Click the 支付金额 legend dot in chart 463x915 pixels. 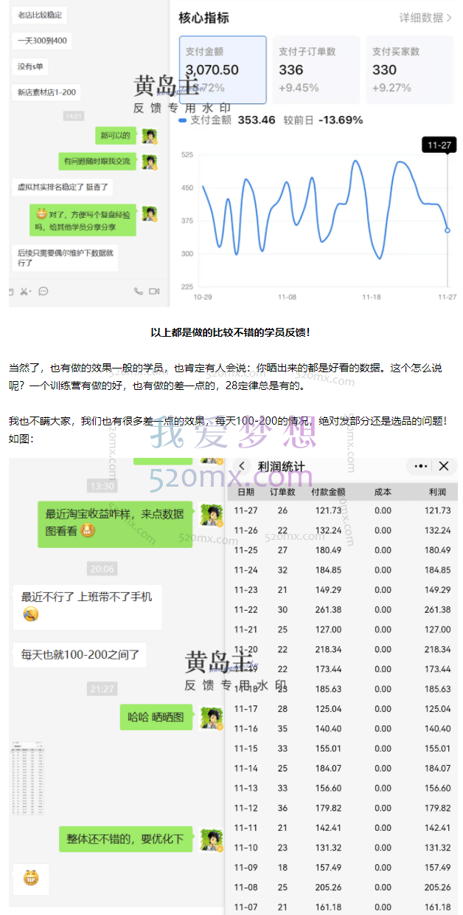(x=183, y=120)
